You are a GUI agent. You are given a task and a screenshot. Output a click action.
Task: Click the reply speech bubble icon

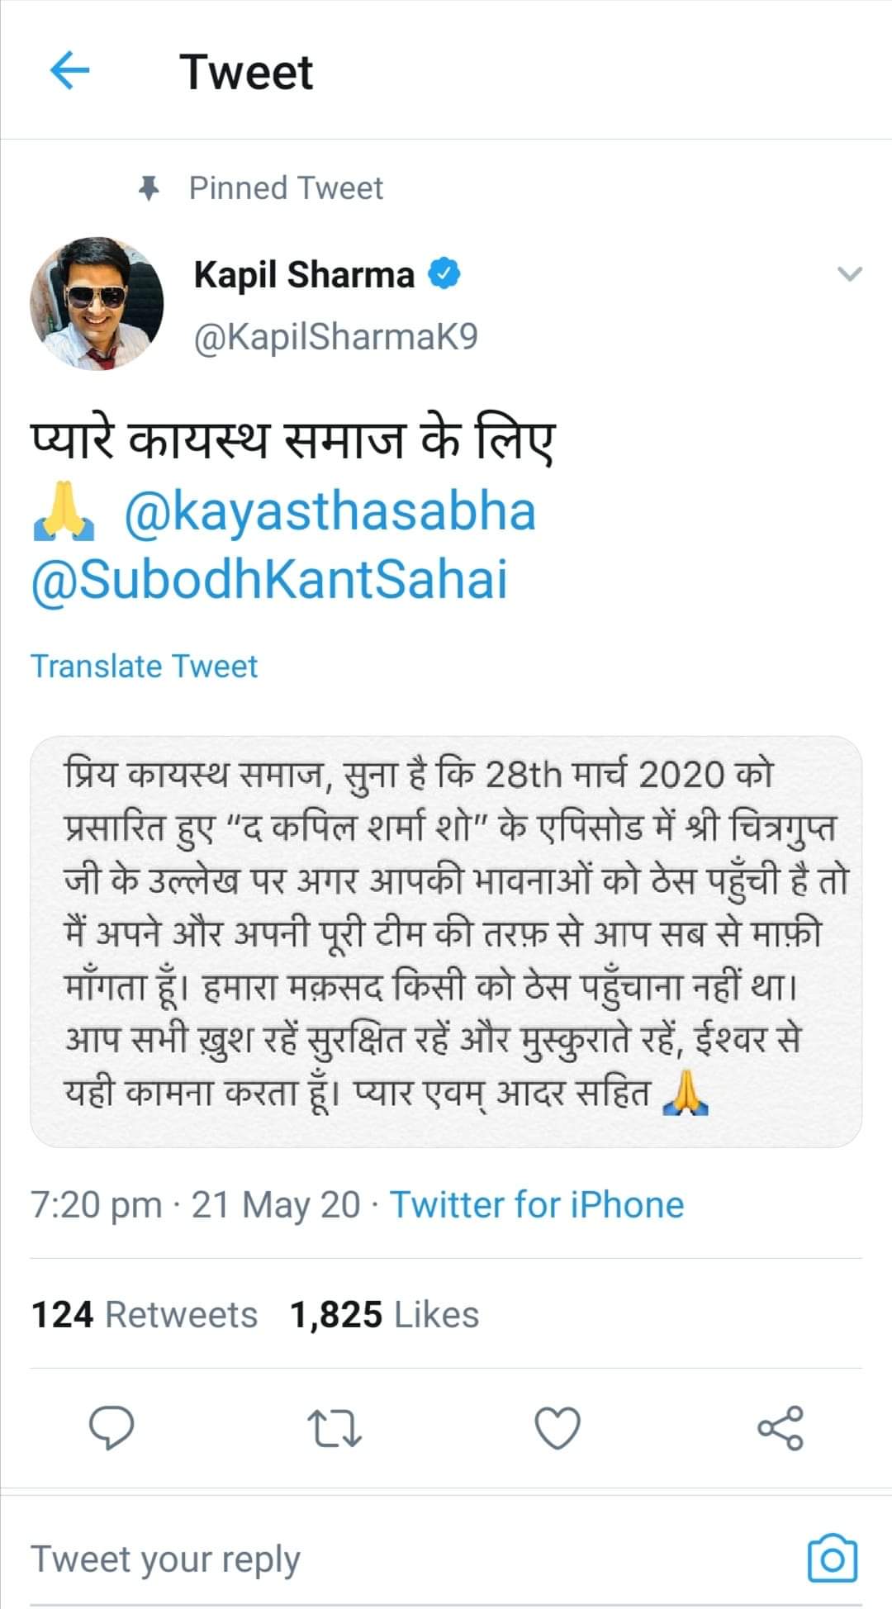pos(111,1428)
